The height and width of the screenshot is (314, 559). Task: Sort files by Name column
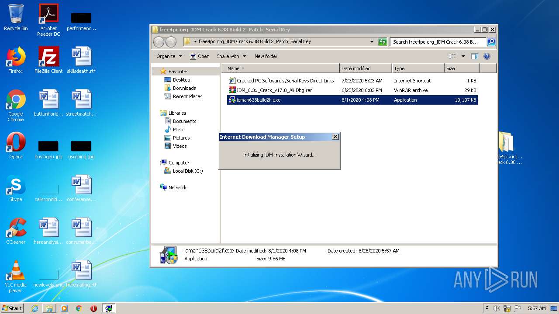click(280, 68)
